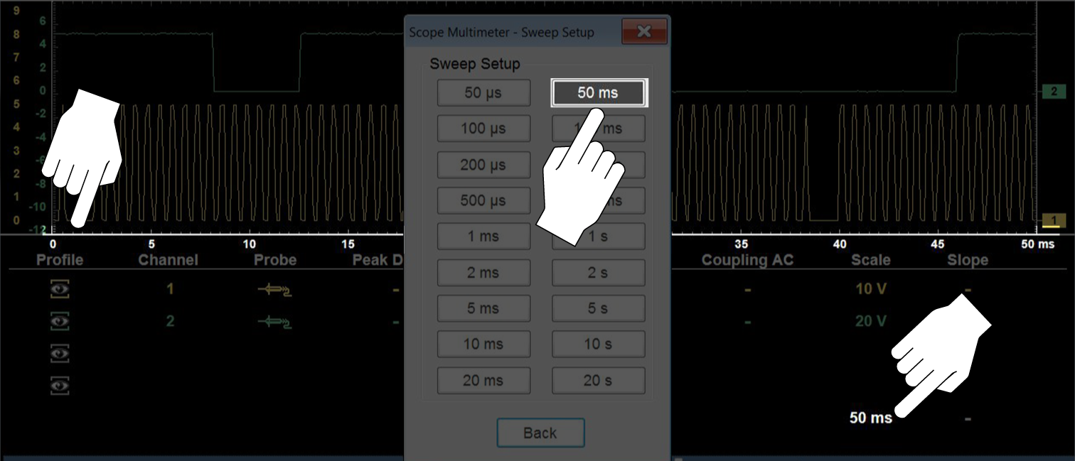Enable the third profile row eye icon
1075x461 pixels.
click(x=60, y=353)
